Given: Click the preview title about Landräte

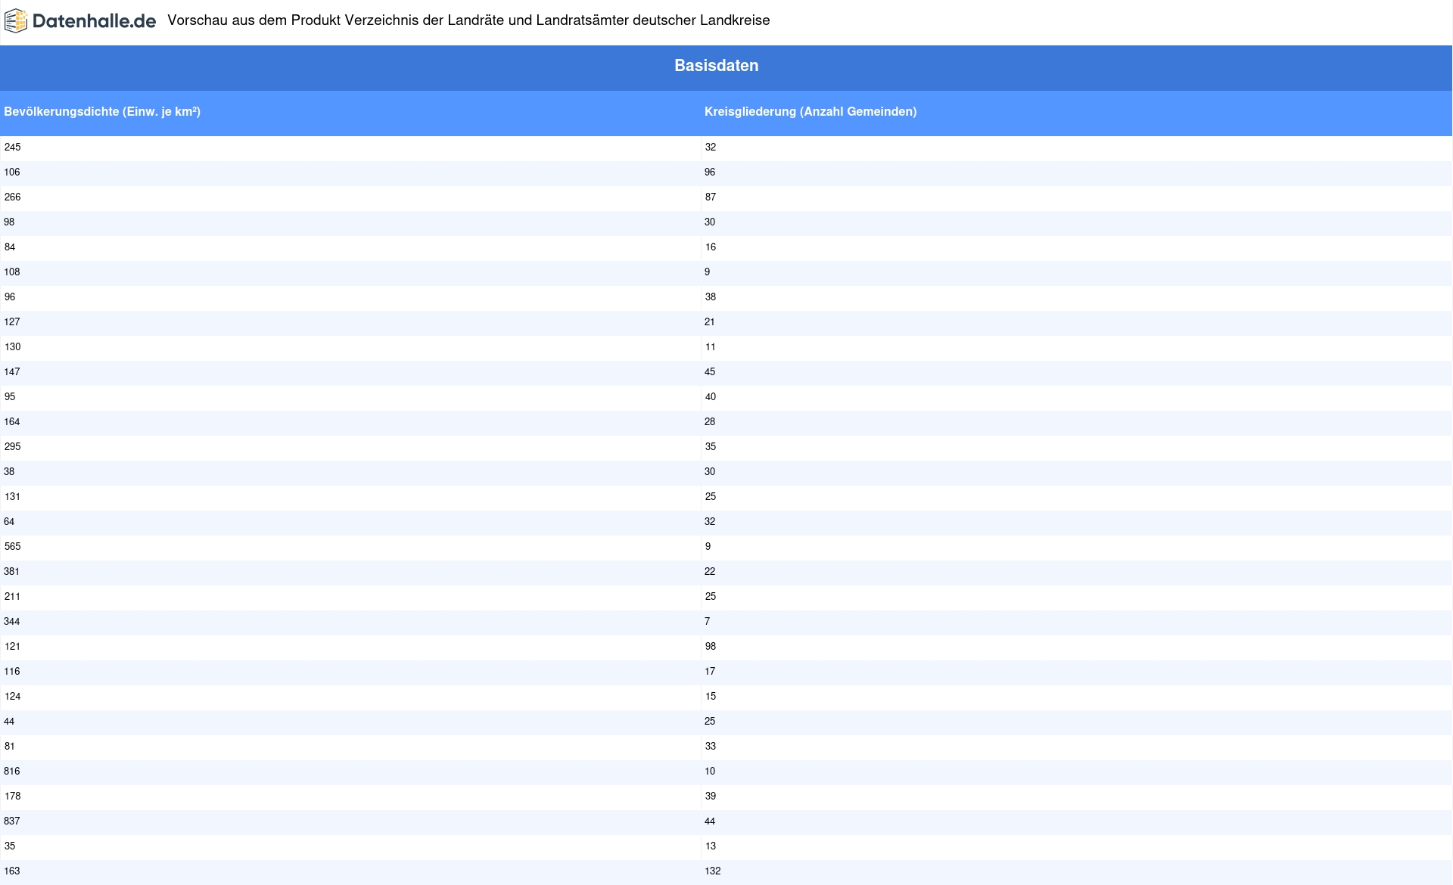Looking at the screenshot, I should [468, 20].
